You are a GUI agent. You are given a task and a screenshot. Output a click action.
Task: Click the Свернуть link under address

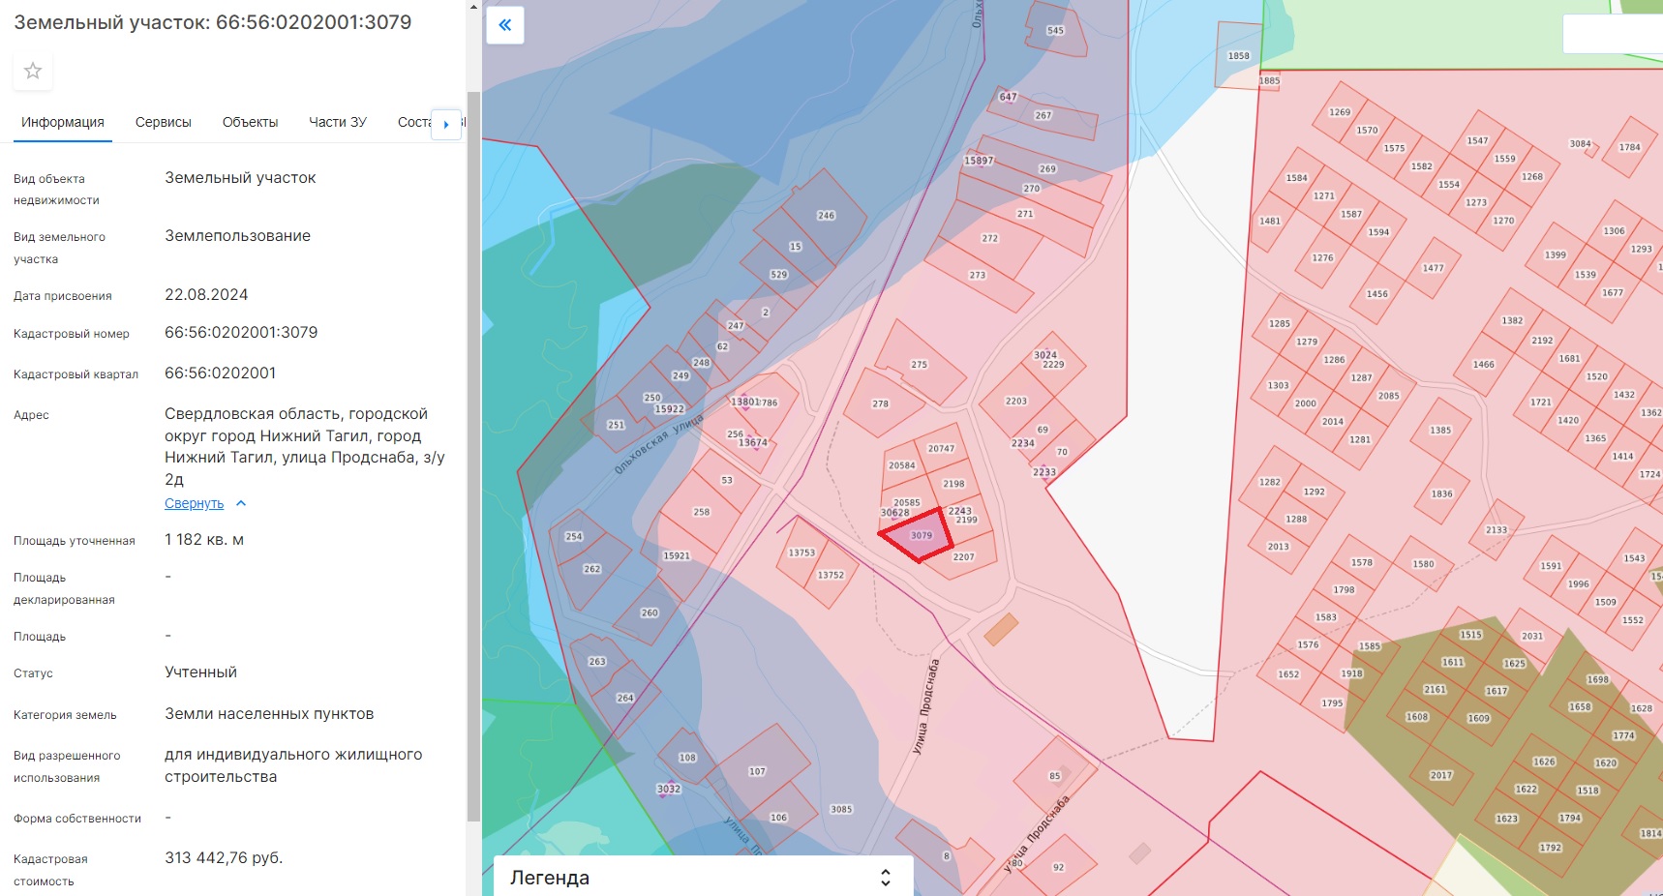(x=194, y=503)
